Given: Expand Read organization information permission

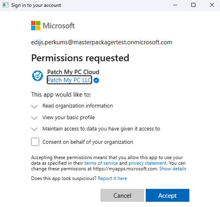Looking at the screenshot, I should pos(34,106).
